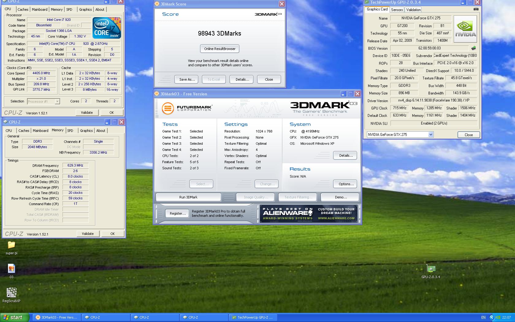Click the Bus Speed value 209.8 MHz
Screen dimensions: 515x322
[41, 84]
